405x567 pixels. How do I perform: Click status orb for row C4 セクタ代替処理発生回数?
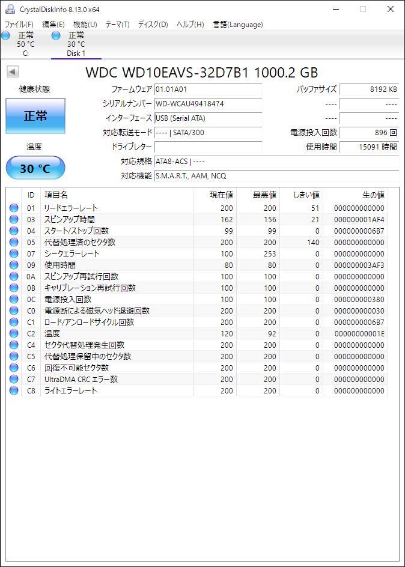(x=14, y=345)
